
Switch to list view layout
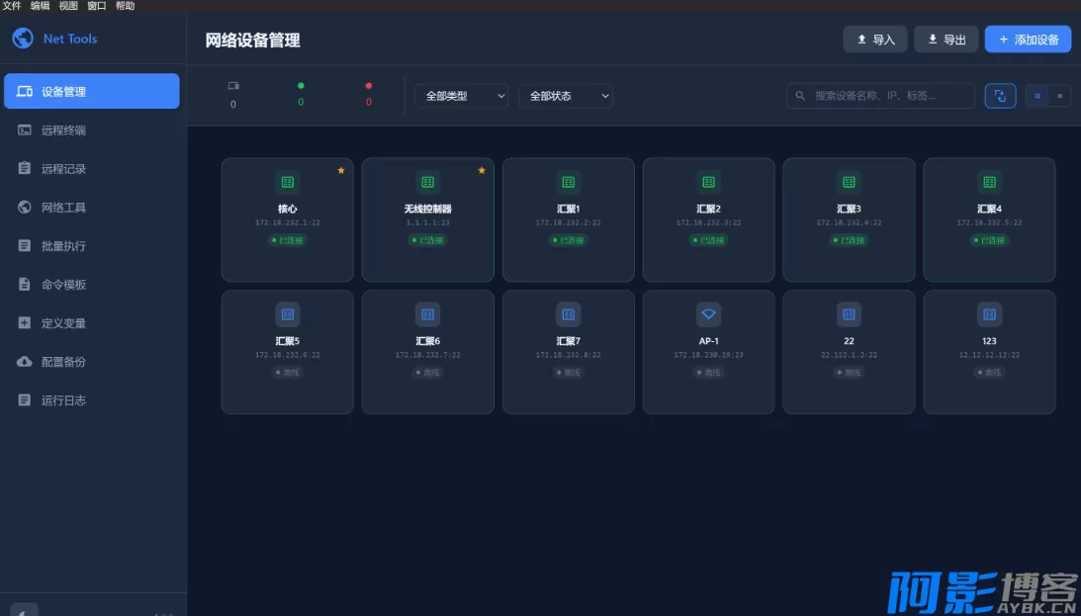click(1059, 96)
